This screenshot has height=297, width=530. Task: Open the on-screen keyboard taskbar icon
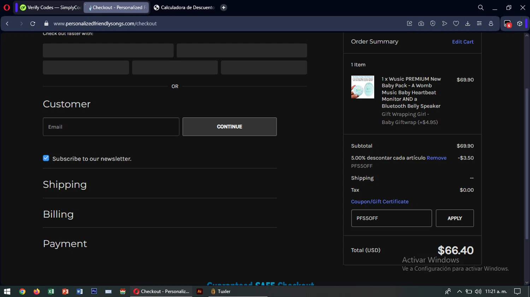(108, 291)
